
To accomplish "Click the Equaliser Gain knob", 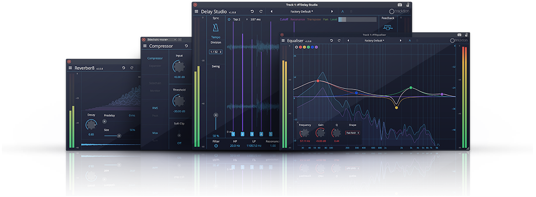I will tap(321, 132).
